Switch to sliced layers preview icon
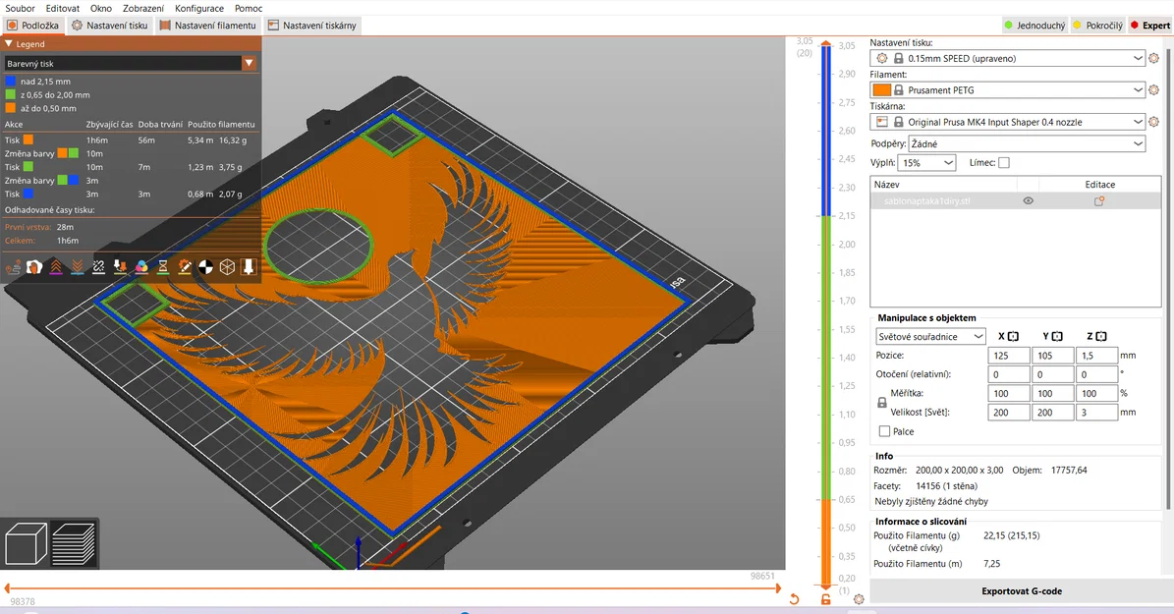 click(x=74, y=543)
